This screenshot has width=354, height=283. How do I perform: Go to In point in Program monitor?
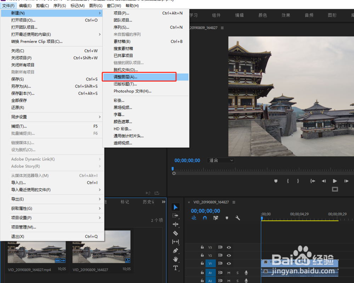(x=313, y=181)
